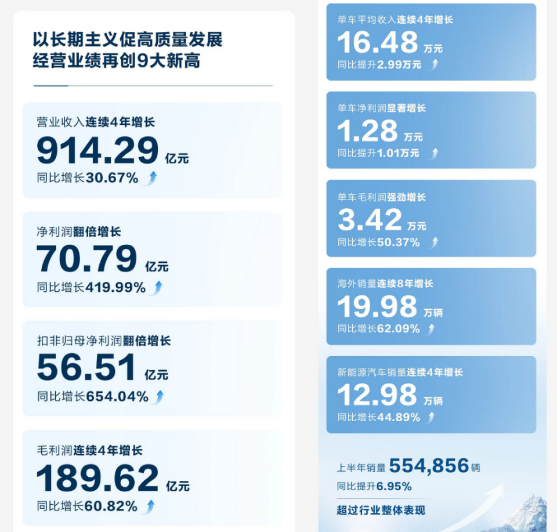Click the 12.98 万辆 figure
The image size is (557, 532).
point(390,395)
